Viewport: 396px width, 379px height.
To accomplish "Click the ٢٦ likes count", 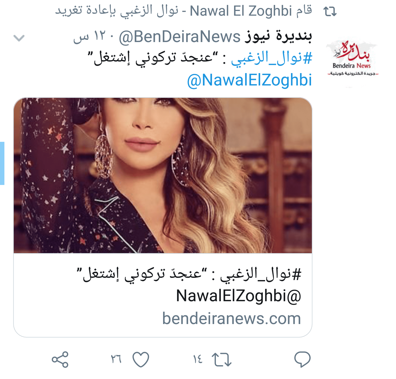I will 116,359.
